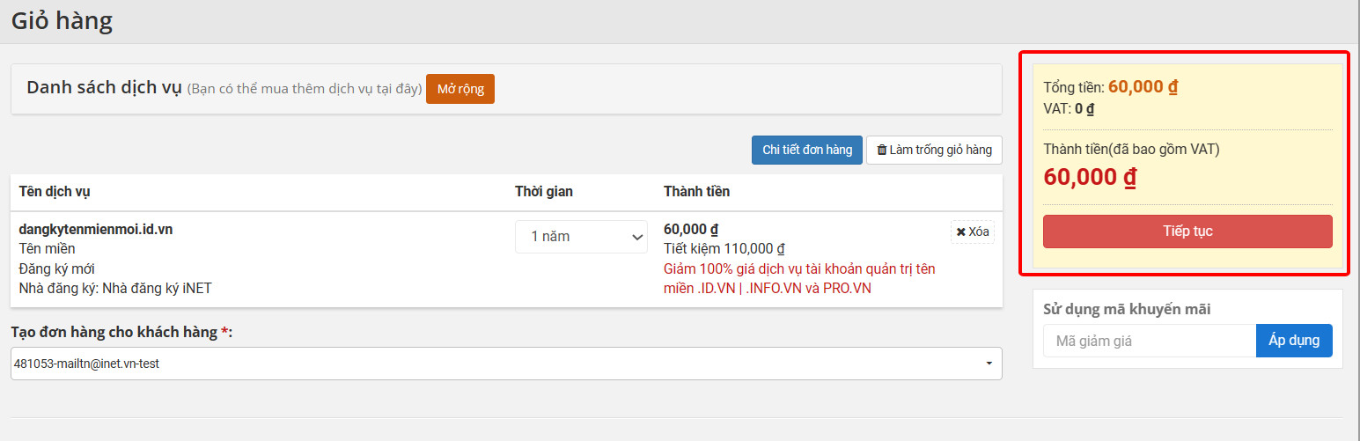Click the red Giảm 100% promotion text
The height and width of the screenshot is (441, 1360).
tap(799, 278)
